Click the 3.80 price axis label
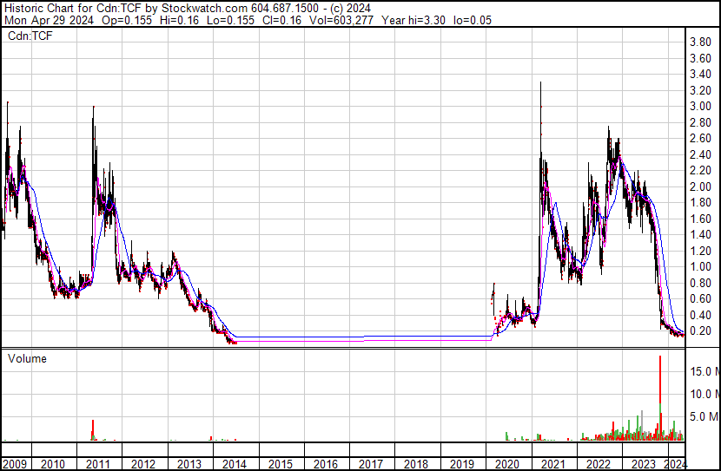 [x=701, y=43]
